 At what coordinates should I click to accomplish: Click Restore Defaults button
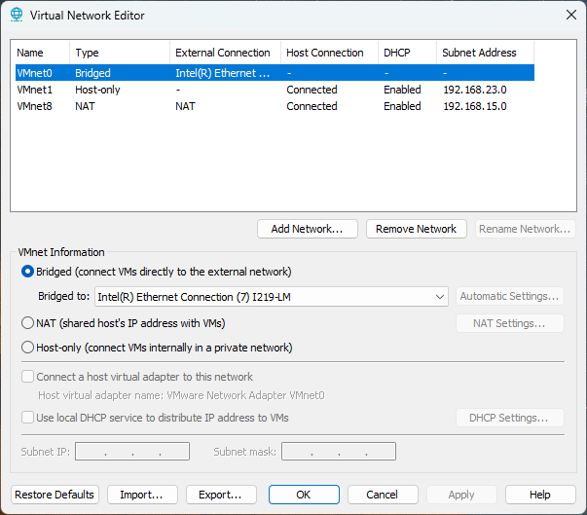coord(55,495)
